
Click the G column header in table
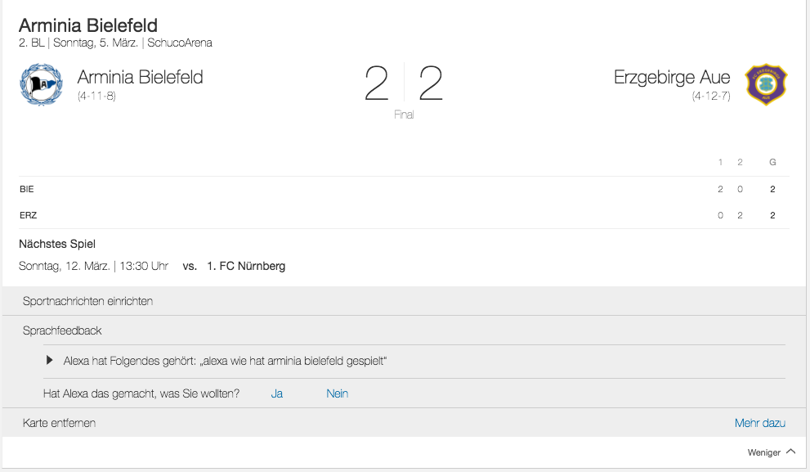point(772,162)
